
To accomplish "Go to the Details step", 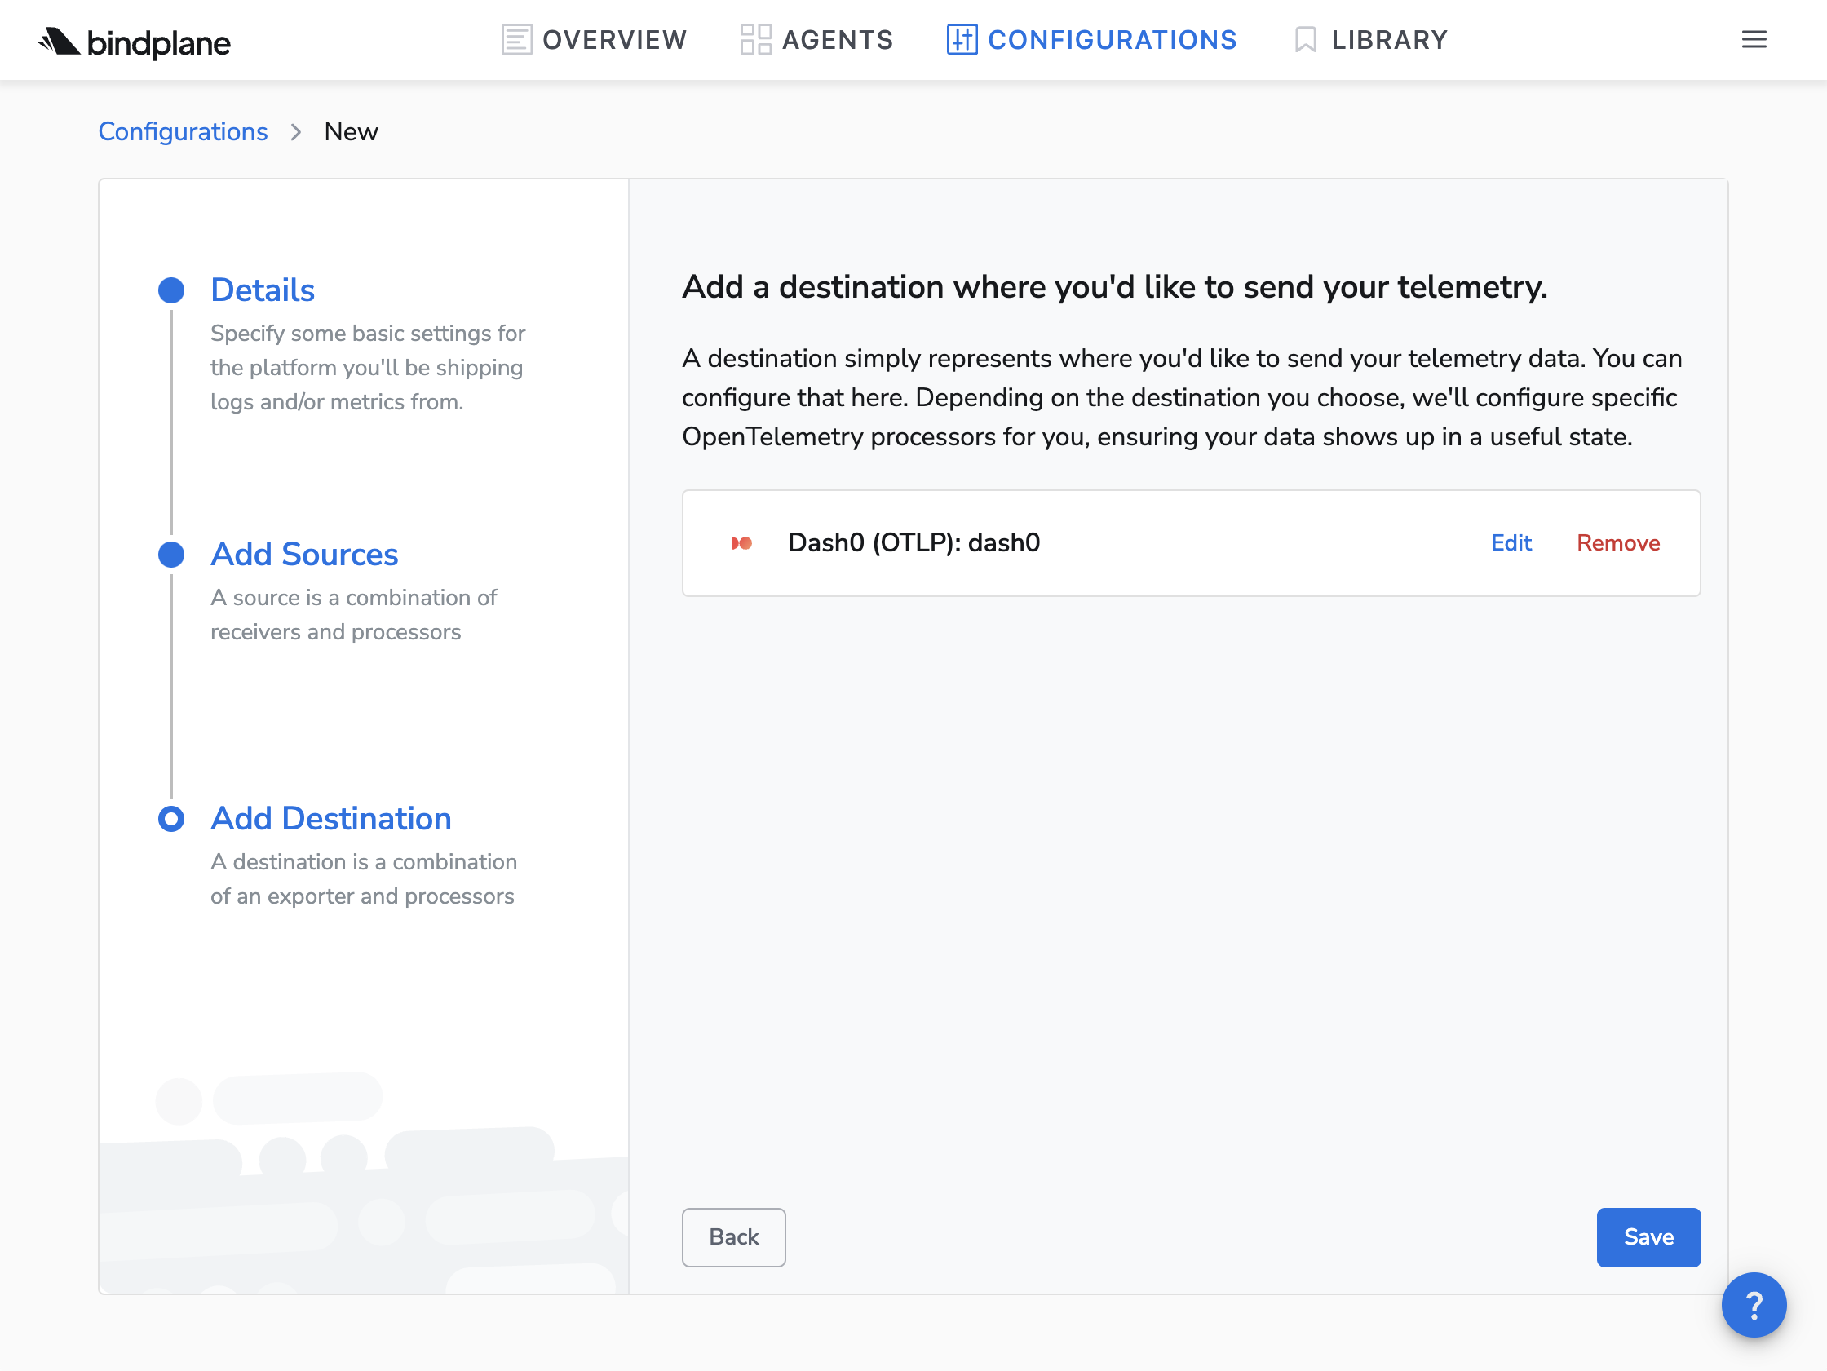I will click(x=263, y=290).
